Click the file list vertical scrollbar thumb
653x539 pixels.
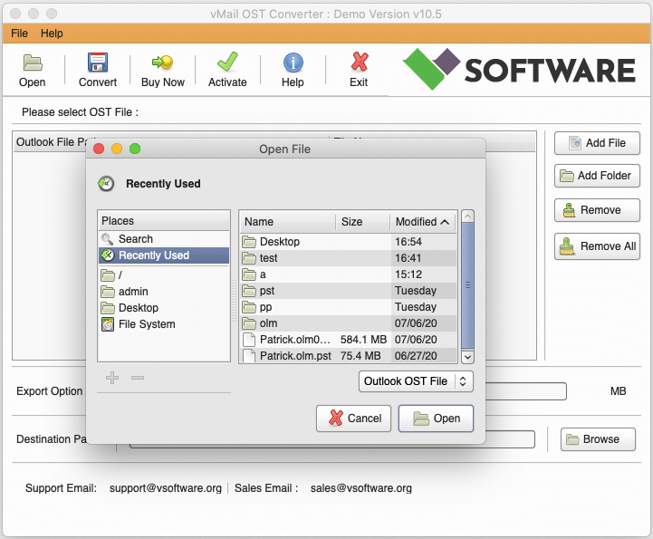point(467,285)
